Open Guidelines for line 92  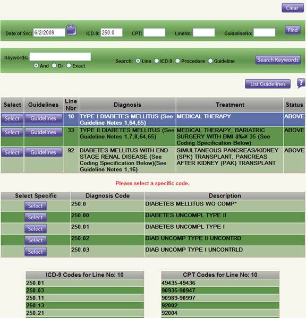44,152
